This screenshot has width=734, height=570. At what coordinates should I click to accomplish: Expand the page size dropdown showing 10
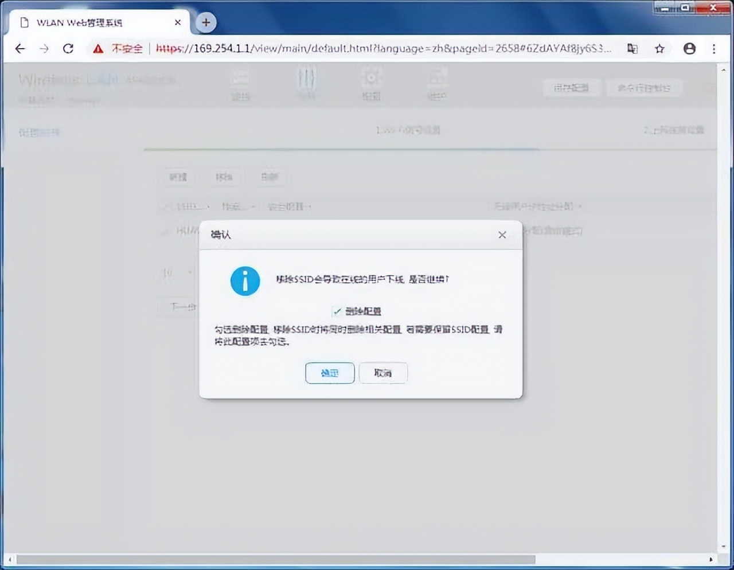coord(176,273)
